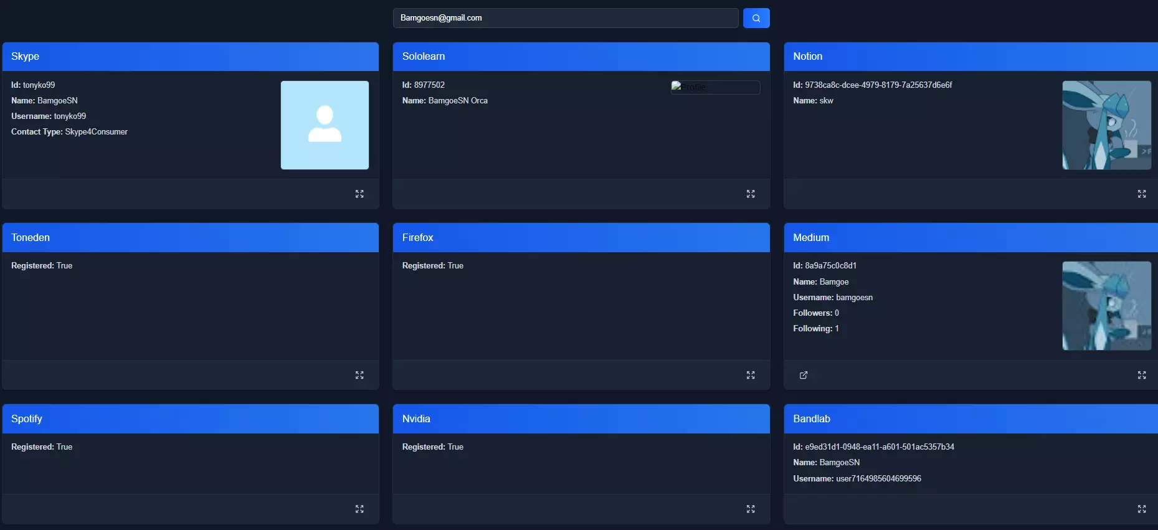Expand the Toneden card
1158x530 pixels.
click(x=359, y=375)
